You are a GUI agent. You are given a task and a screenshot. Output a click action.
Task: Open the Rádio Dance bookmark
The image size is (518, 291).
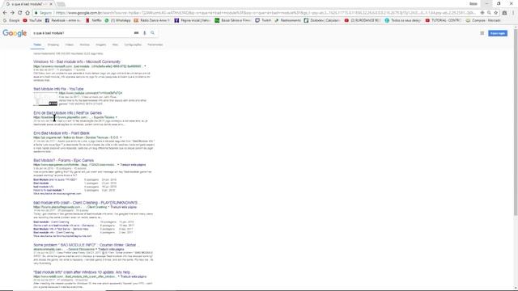tap(151, 20)
